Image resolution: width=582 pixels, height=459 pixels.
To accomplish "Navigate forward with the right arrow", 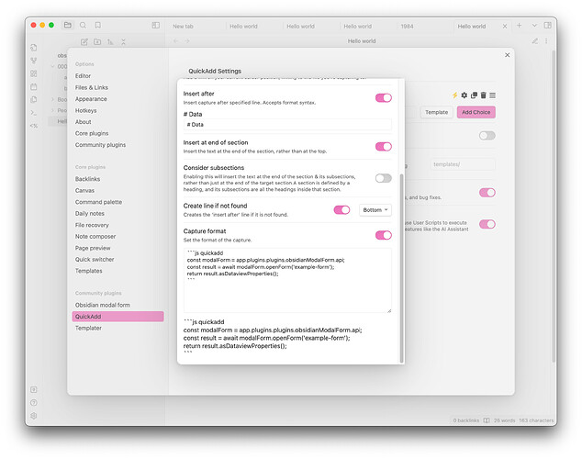I will click(x=187, y=40).
